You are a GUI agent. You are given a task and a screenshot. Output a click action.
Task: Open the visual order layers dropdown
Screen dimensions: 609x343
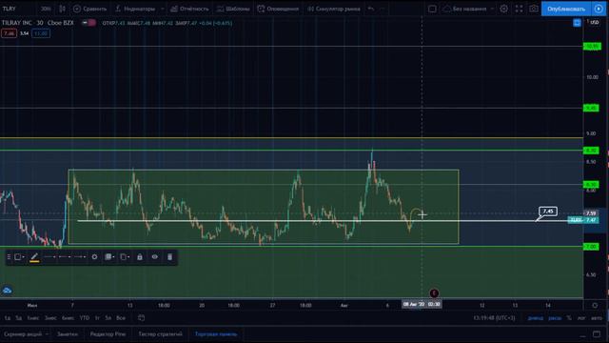pyautogui.click(x=109, y=256)
